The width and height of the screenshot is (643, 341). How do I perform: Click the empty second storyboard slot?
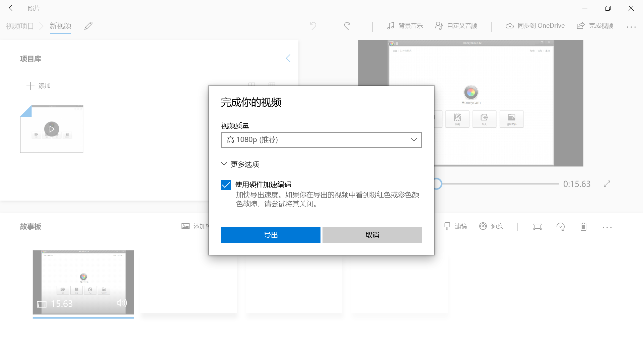click(189, 284)
